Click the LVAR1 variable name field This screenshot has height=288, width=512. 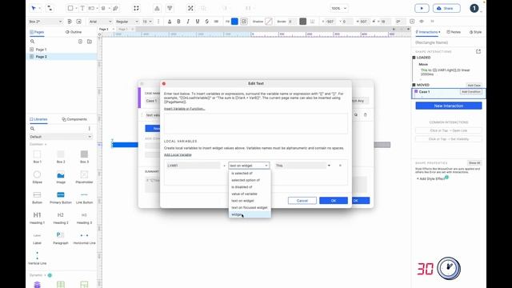click(x=194, y=166)
